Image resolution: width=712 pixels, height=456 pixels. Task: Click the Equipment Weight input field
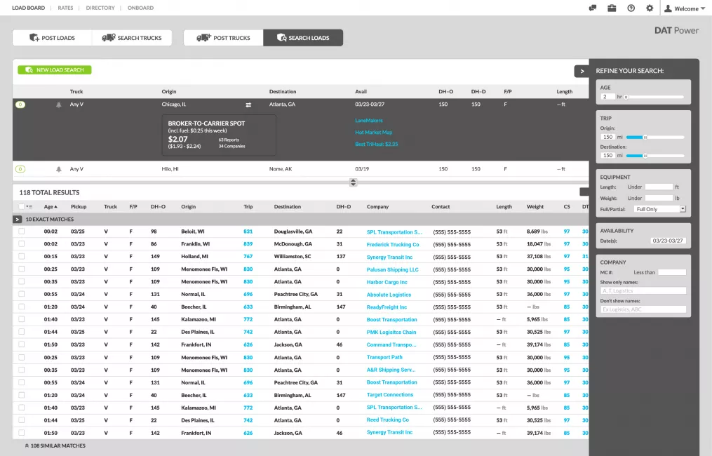[x=659, y=199]
